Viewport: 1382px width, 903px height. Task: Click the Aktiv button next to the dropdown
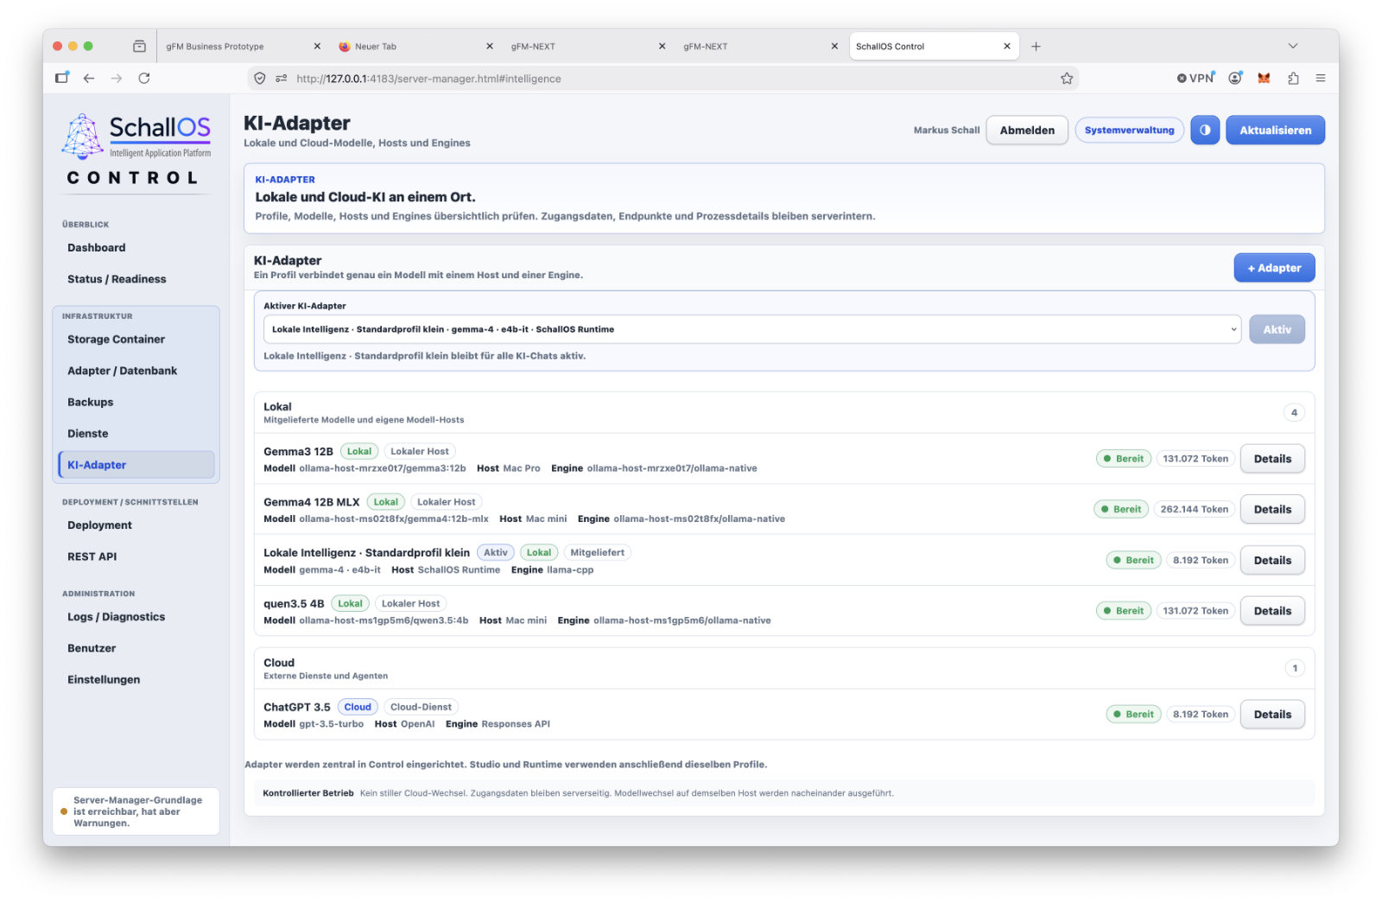1277,329
